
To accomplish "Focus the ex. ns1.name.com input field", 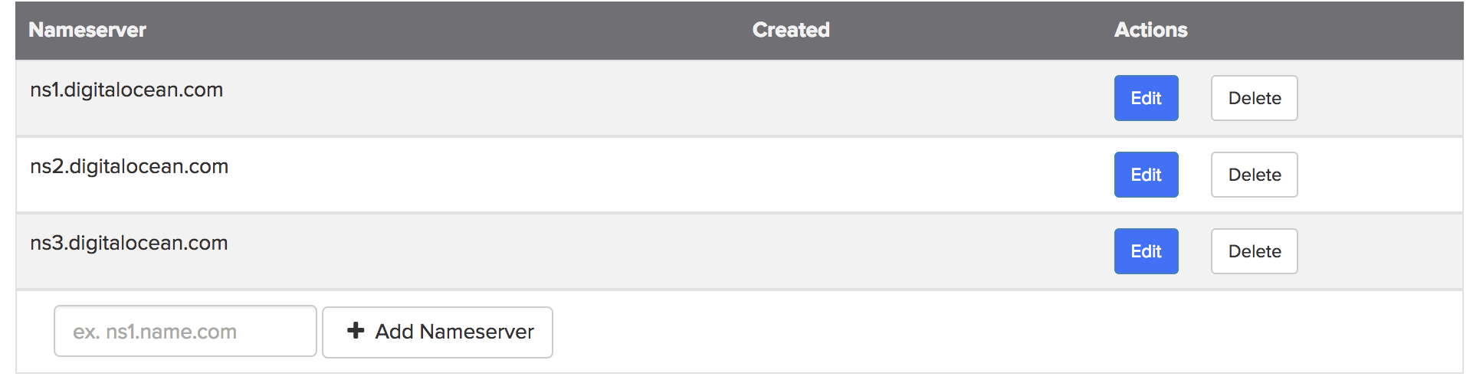I will (x=185, y=331).
